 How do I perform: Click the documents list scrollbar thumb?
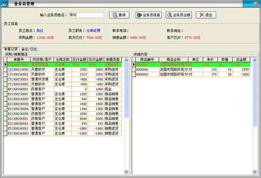point(126,90)
